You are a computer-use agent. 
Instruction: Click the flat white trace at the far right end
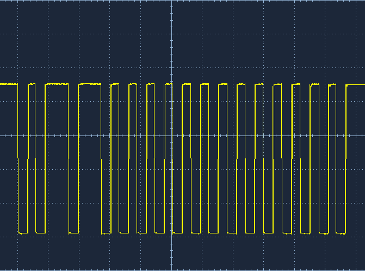click(356, 84)
